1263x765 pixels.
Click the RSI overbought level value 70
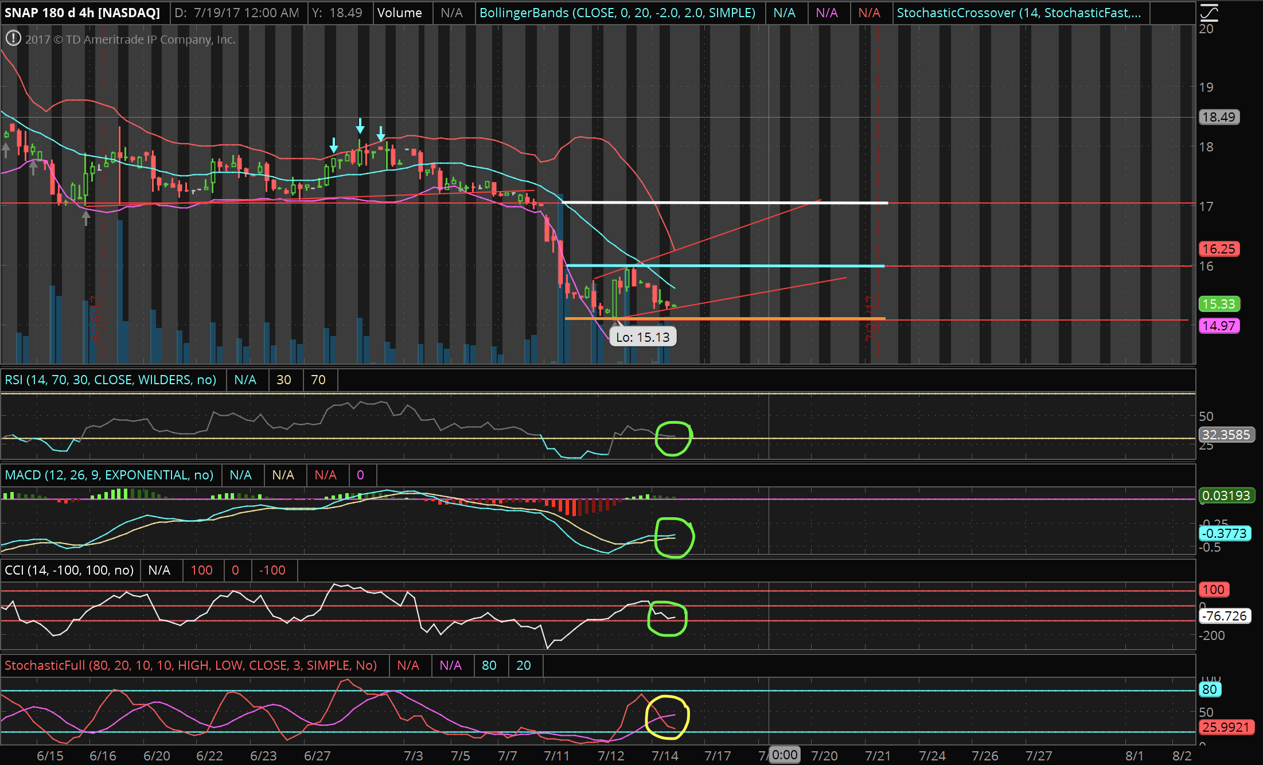(x=318, y=380)
